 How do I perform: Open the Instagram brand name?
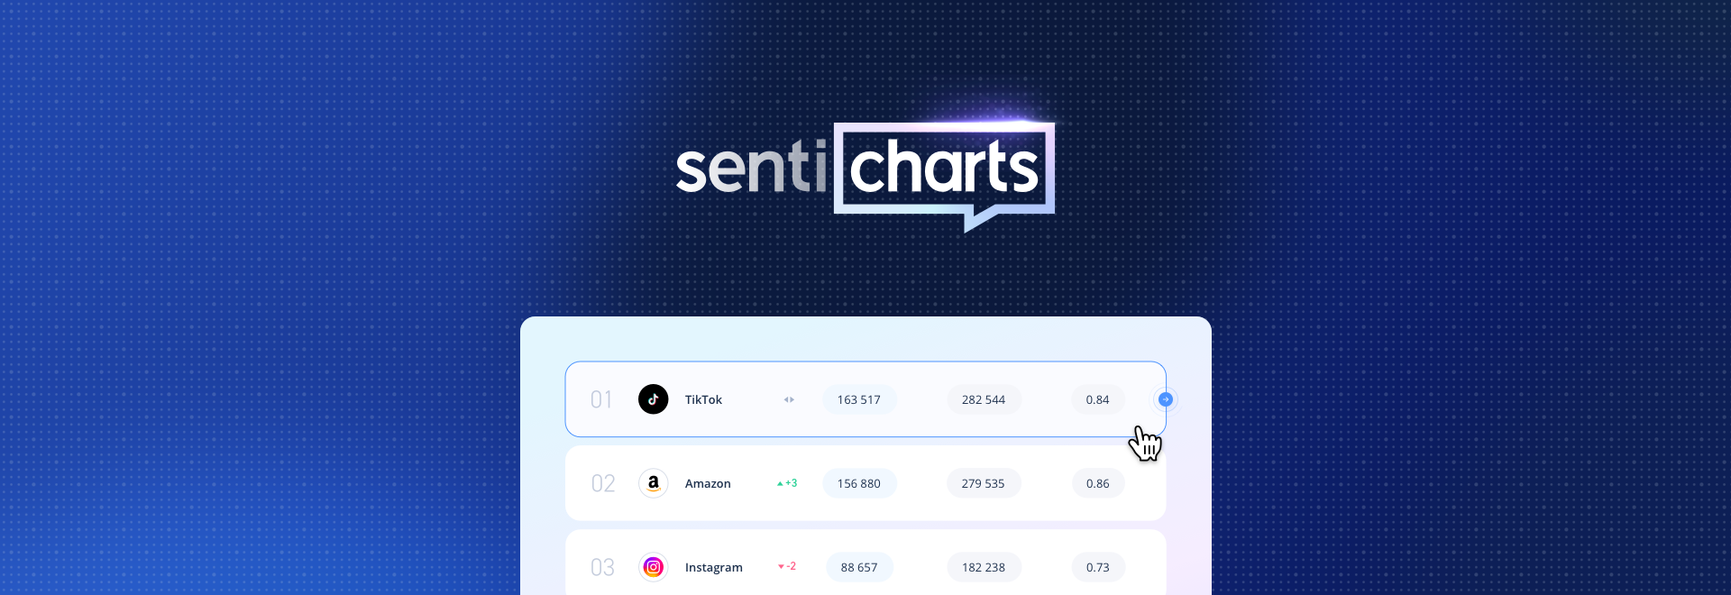[713, 567]
